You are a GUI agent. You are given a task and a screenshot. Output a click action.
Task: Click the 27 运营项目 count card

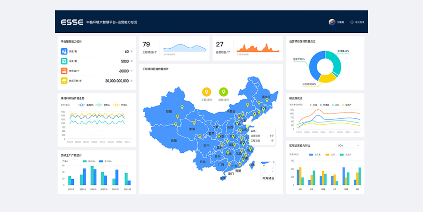pos(247,48)
